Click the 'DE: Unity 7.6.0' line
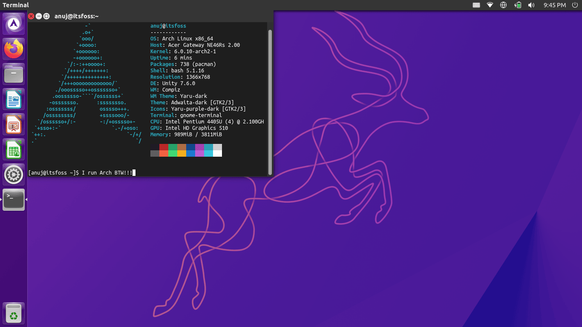The image size is (582, 327). coord(173,83)
